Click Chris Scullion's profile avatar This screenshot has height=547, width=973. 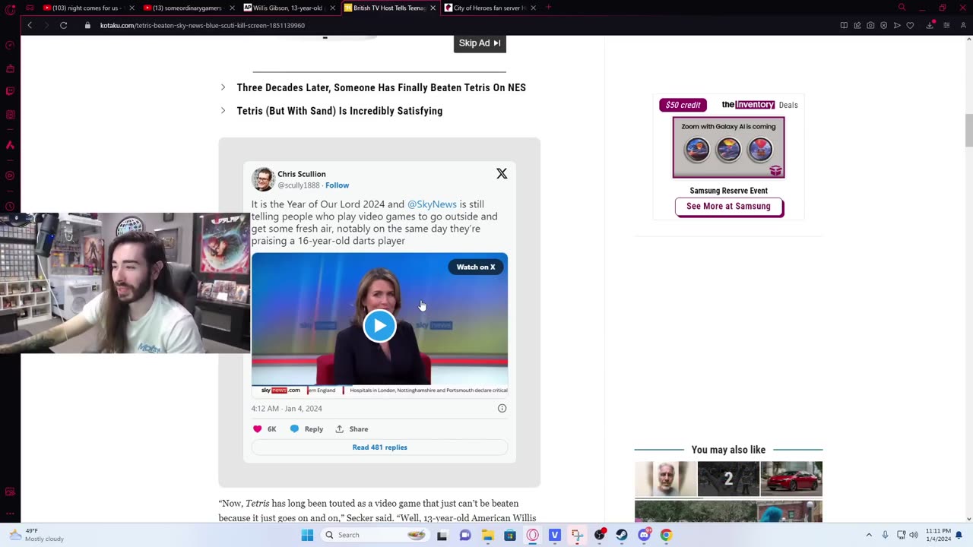click(x=263, y=179)
